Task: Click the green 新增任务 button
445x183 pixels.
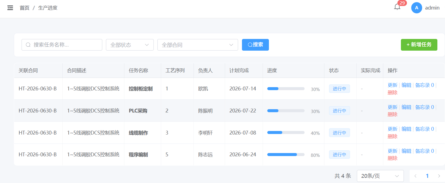Action: 419,45
